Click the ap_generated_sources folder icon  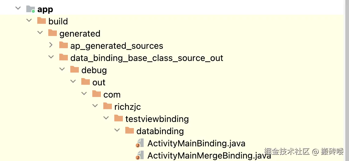point(64,45)
